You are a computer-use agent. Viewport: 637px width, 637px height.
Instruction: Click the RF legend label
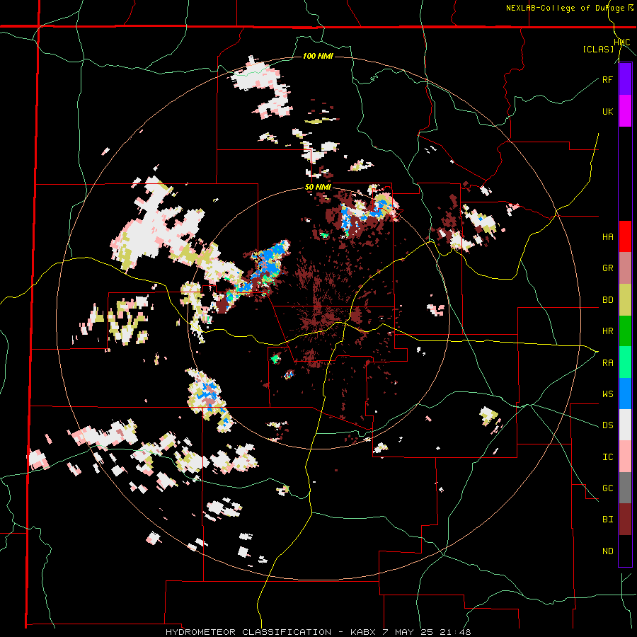pos(607,79)
